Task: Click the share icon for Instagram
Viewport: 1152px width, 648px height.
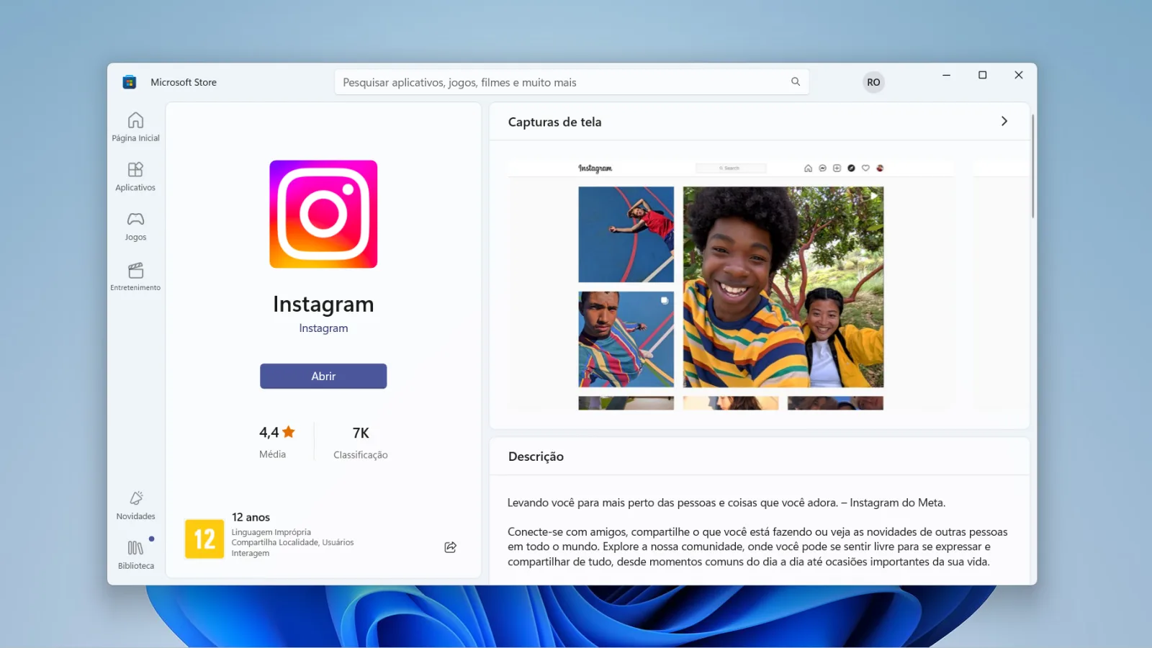Action: [451, 547]
